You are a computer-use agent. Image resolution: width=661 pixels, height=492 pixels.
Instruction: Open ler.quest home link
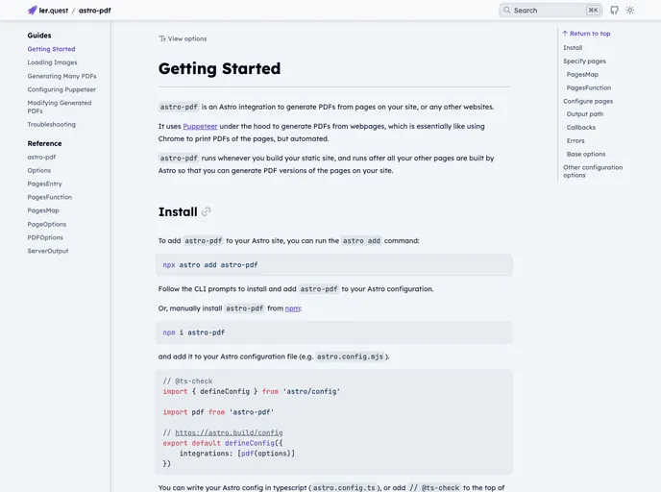53,11
